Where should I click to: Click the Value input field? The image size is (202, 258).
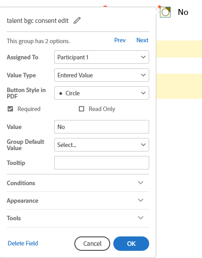(x=102, y=127)
